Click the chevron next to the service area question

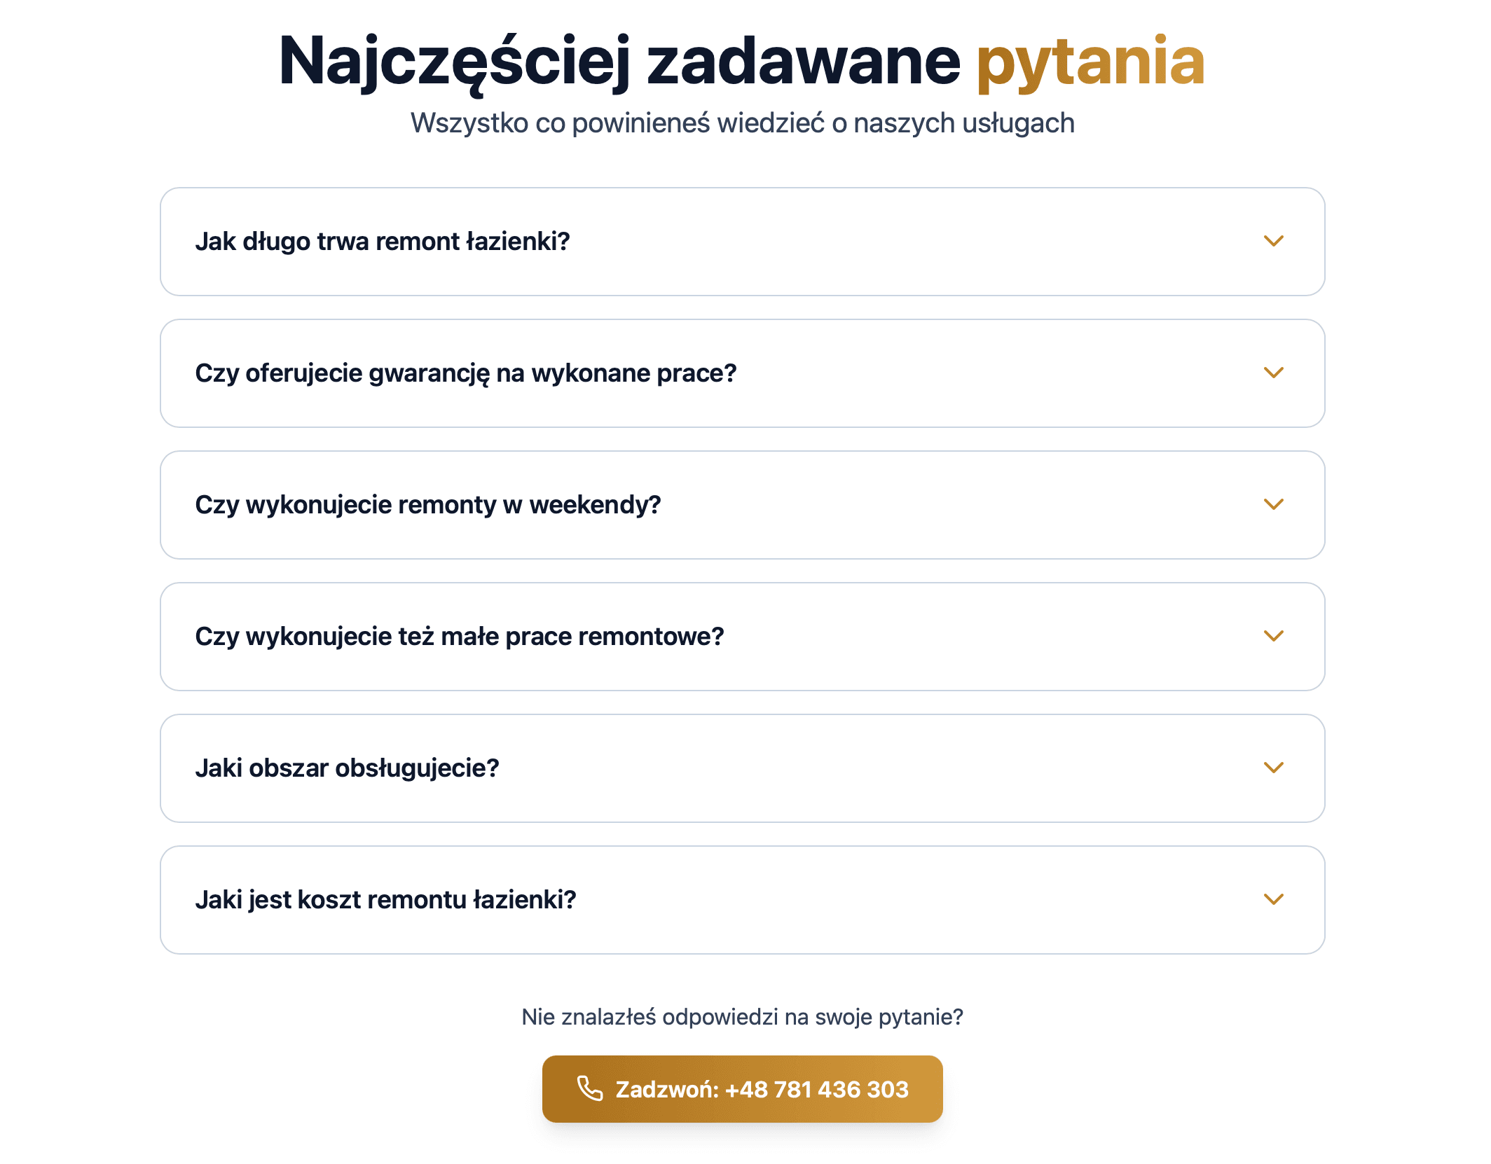click(1274, 768)
